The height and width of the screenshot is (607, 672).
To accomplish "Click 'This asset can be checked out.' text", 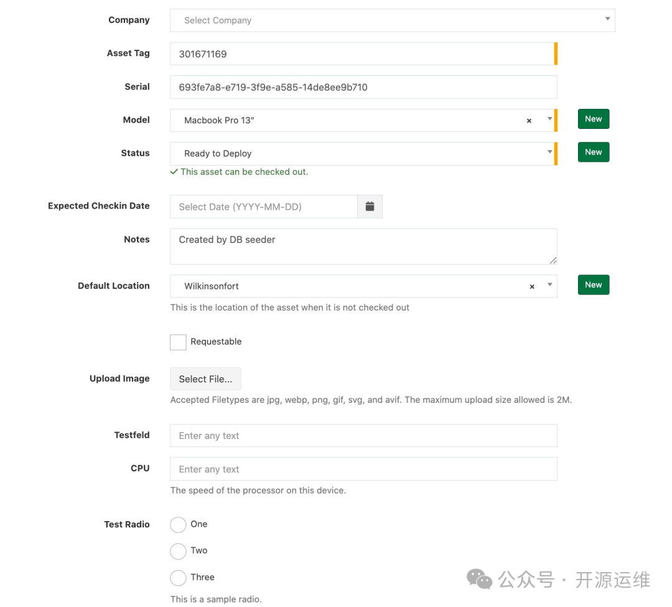I will click(x=245, y=172).
